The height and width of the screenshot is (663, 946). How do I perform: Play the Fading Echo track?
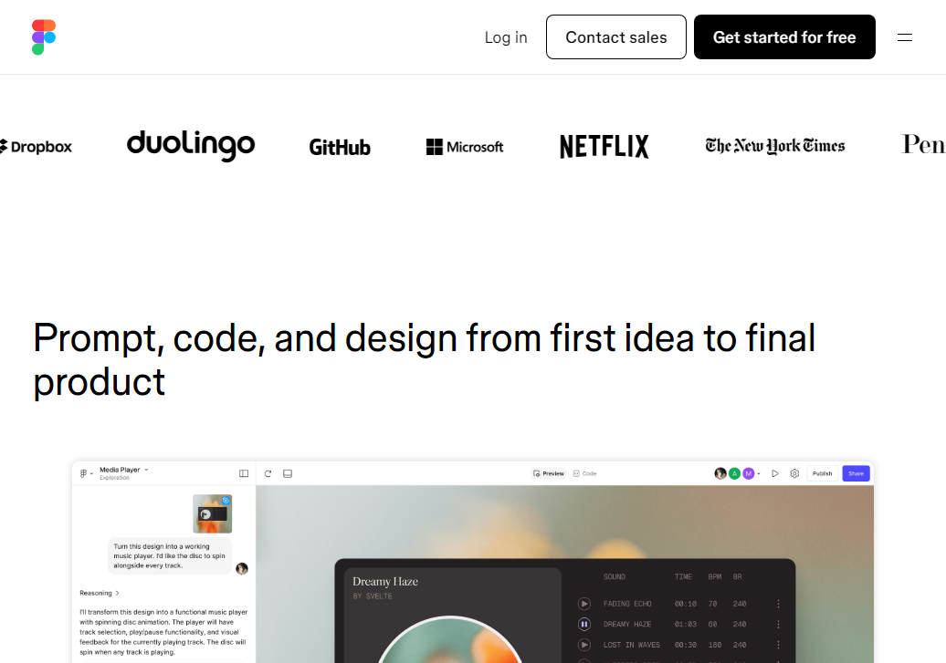(584, 604)
